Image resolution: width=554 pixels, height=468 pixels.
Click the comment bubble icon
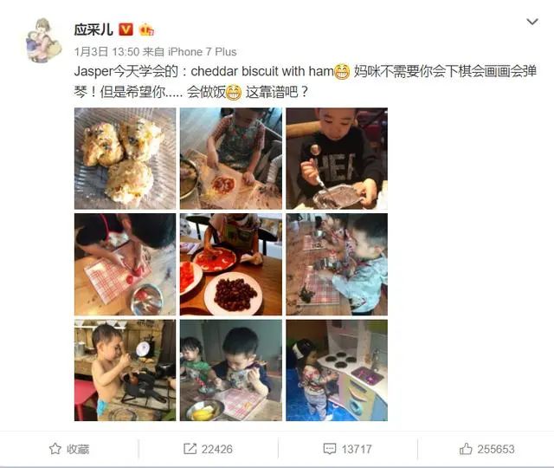coord(329,449)
